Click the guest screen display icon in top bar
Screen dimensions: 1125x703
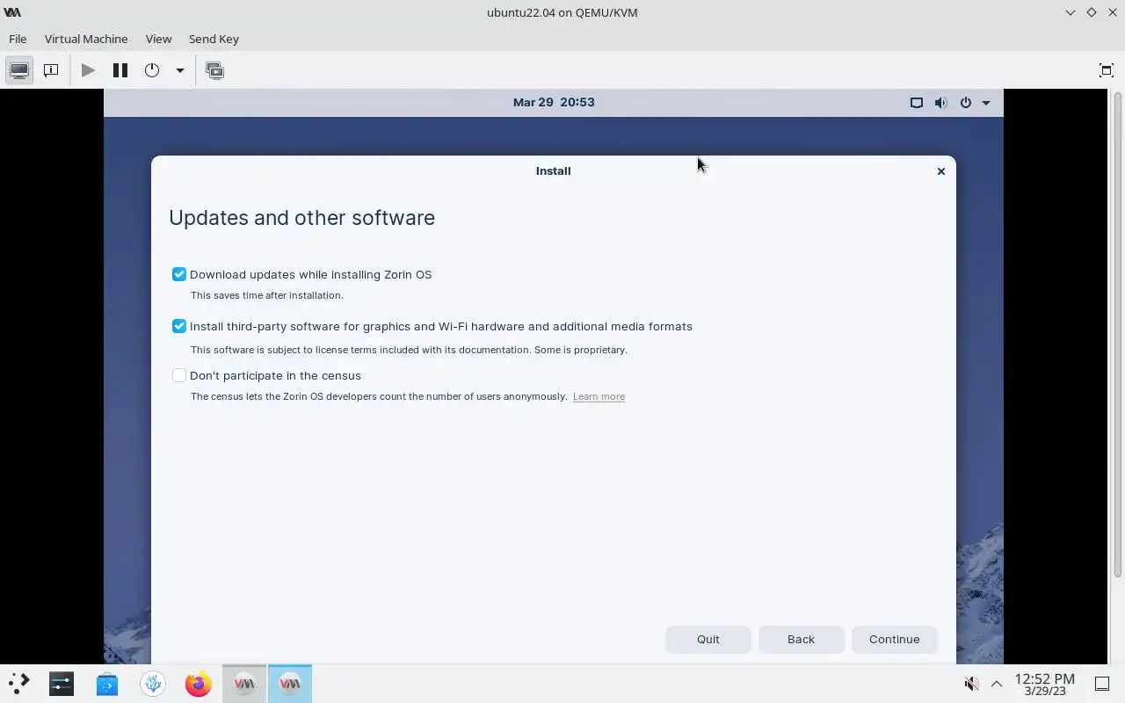click(x=916, y=103)
